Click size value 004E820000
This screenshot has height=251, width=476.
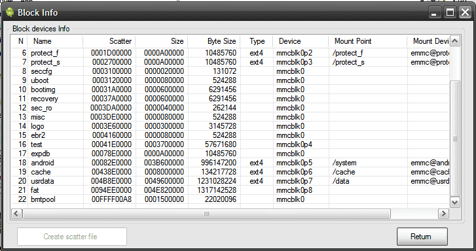click(x=164, y=190)
